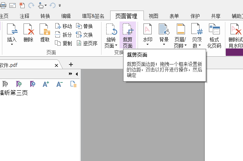Screen dimensions: 243x161
Task: Select the Reverse pages (逆页序) tool
Action: (x=87, y=43)
